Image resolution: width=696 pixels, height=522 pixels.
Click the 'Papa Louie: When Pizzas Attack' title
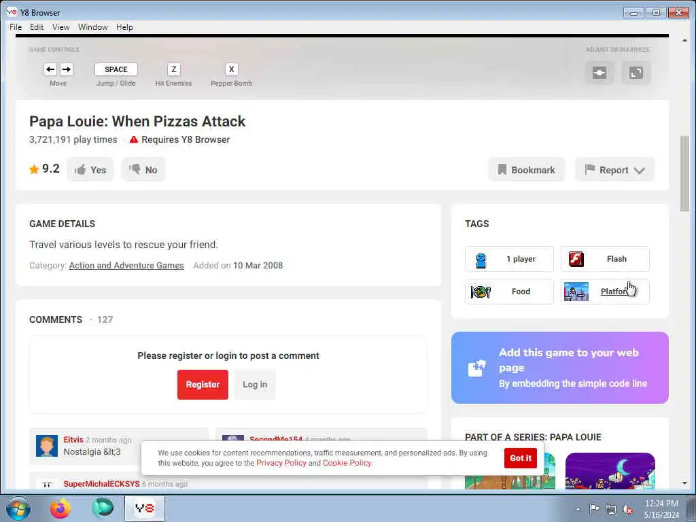point(137,121)
